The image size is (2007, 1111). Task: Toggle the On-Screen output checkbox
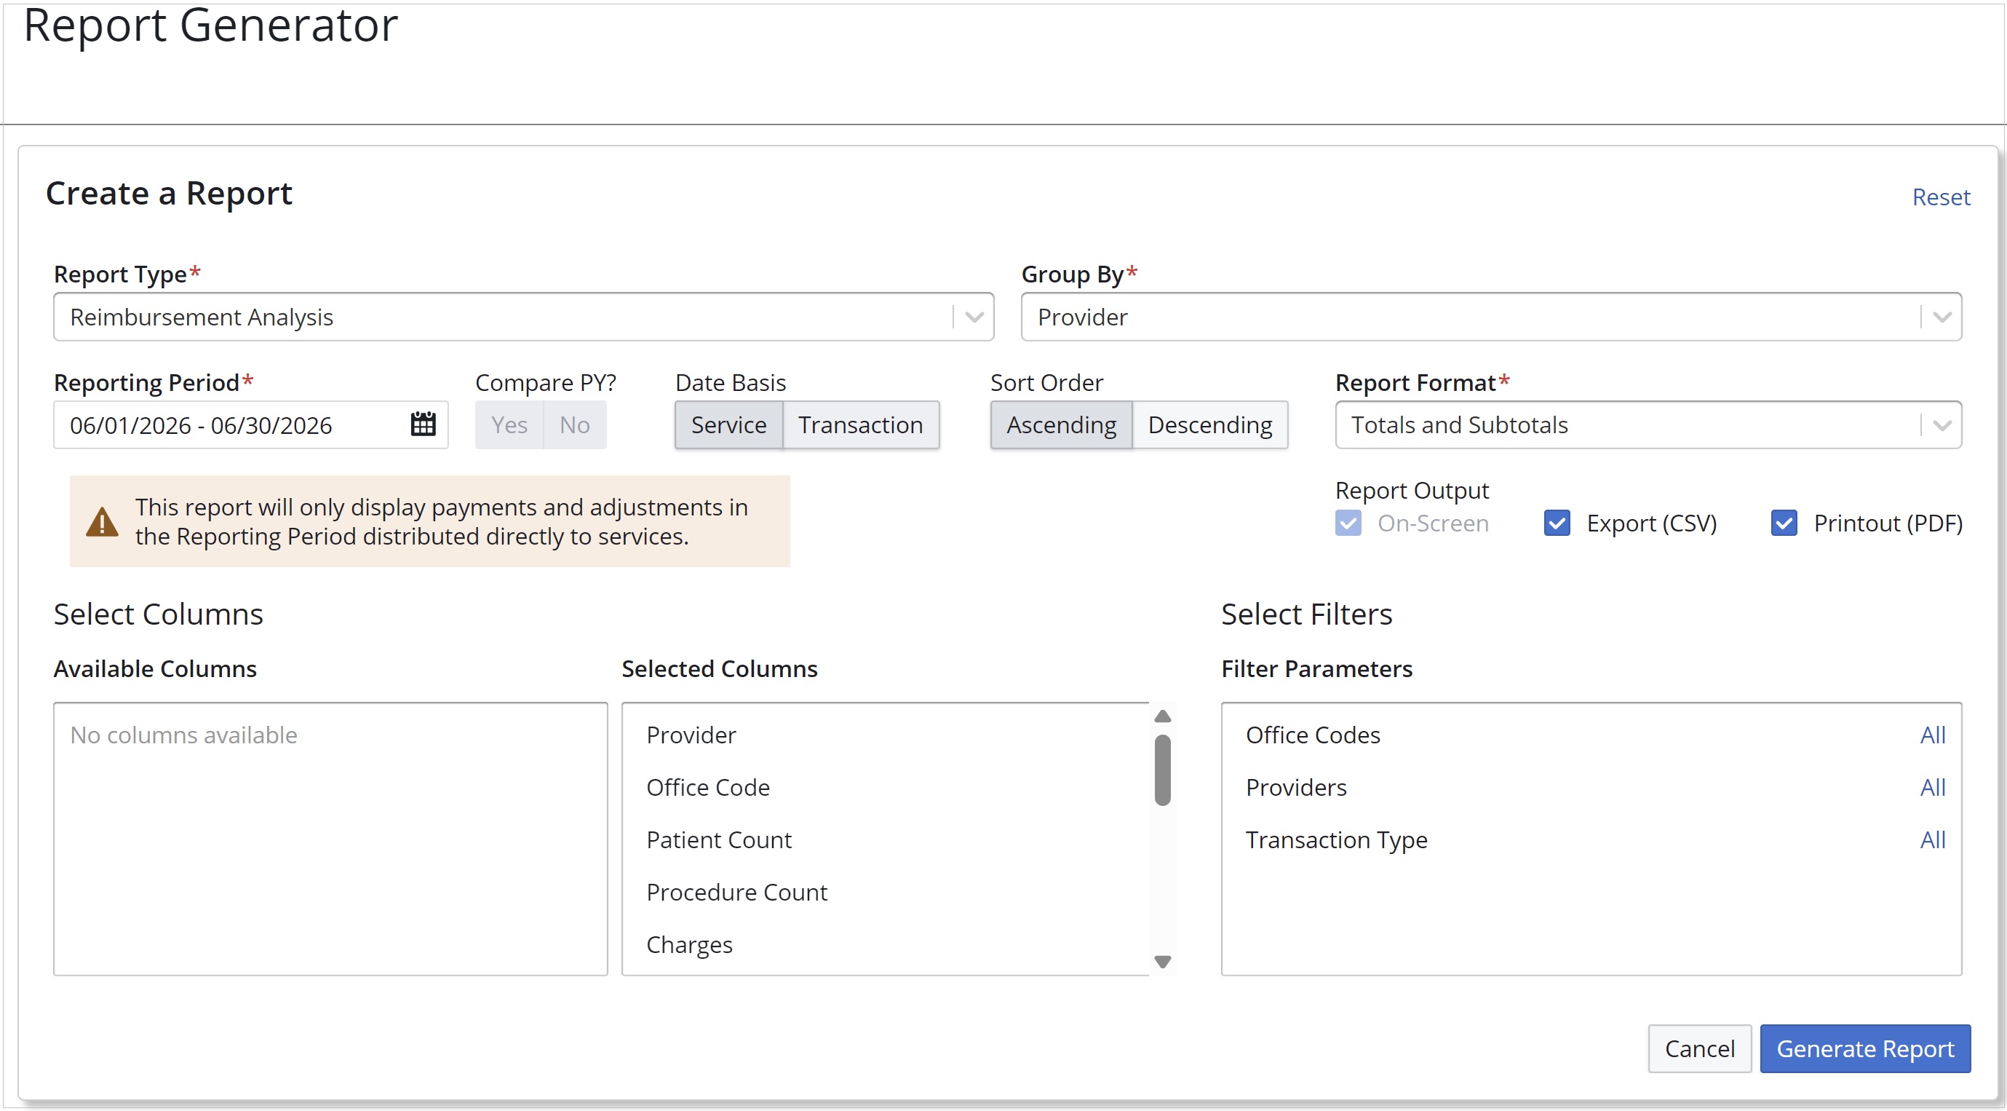pyautogui.click(x=1348, y=523)
